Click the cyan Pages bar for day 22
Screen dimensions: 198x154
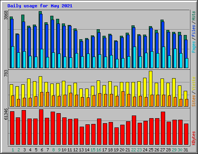click(x=135, y=57)
